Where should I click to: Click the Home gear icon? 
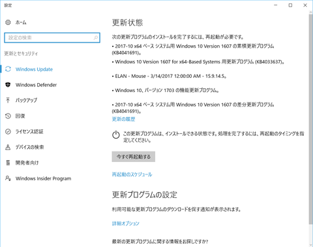tap(8, 22)
